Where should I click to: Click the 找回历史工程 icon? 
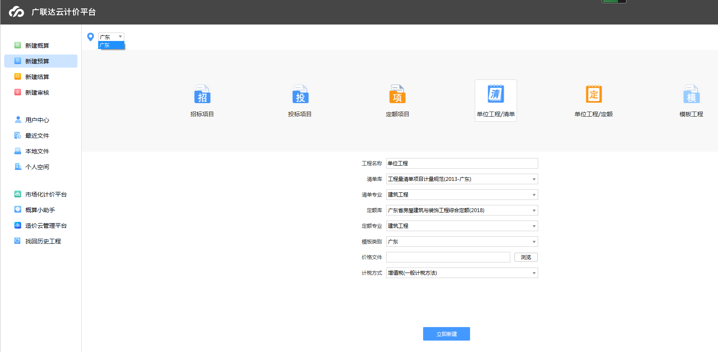tap(18, 241)
